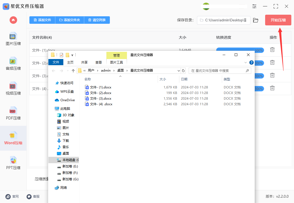Open recent locations dropdown arrow
Image resolution: width=294 pixels, height=203 pixels.
(x=68, y=71)
